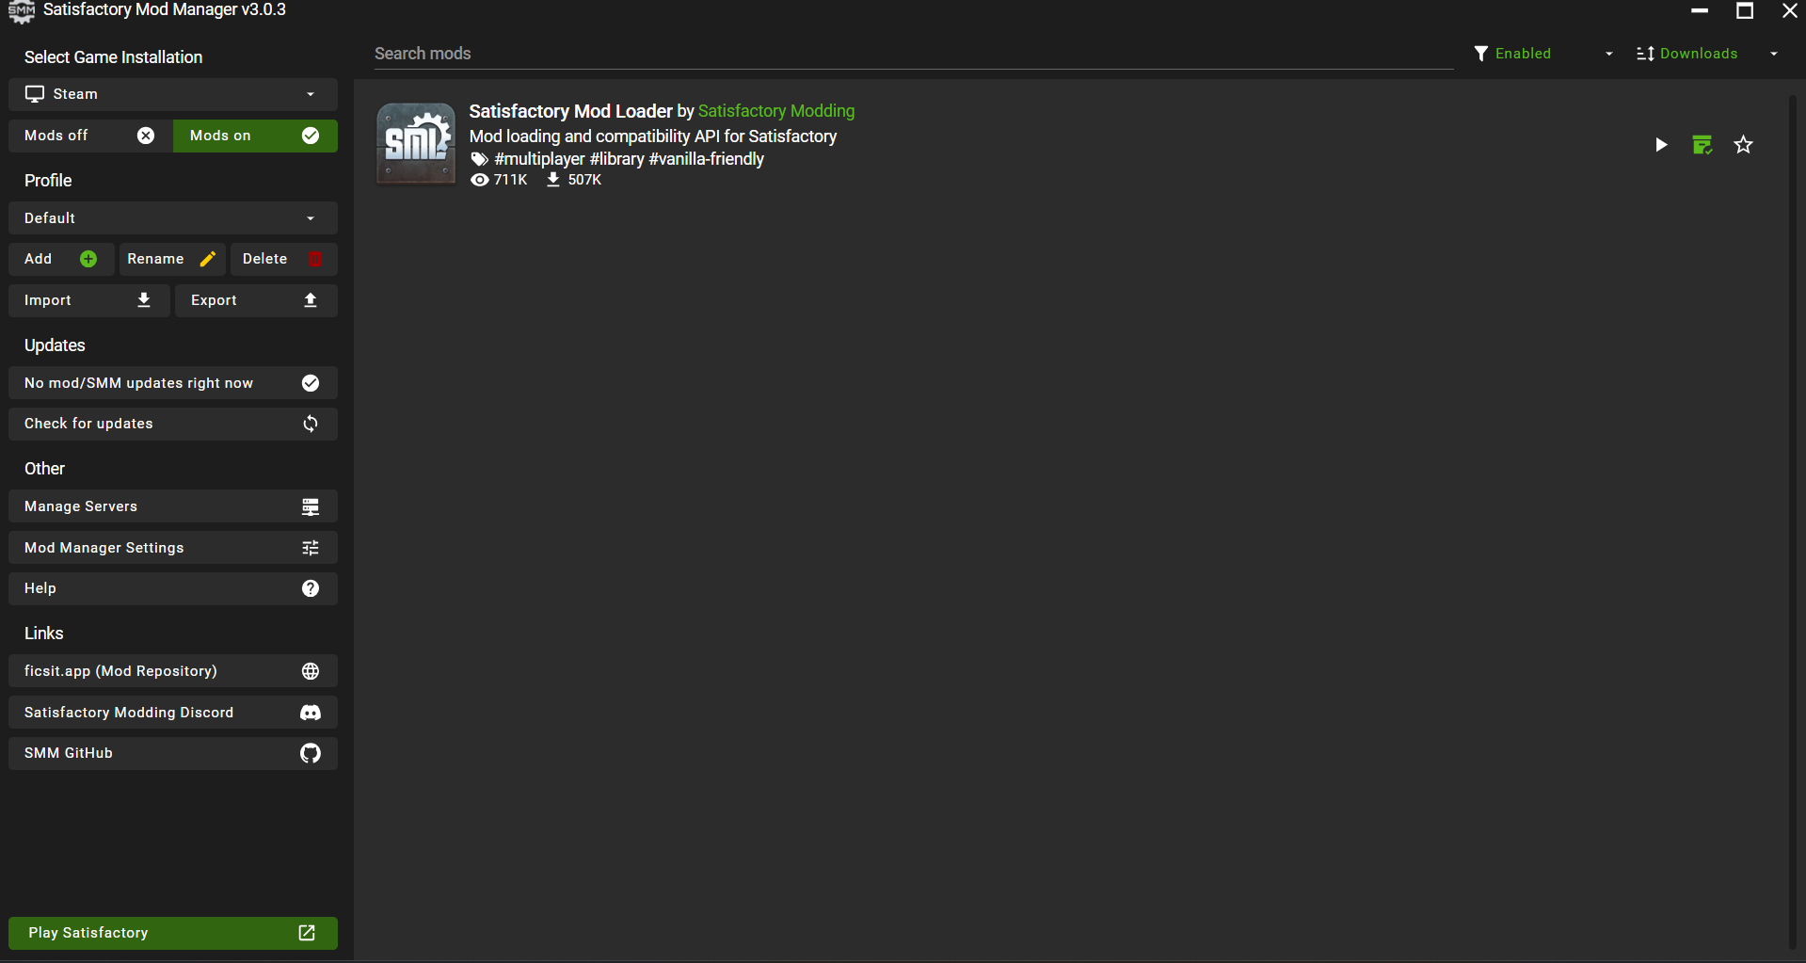
Task: Click the upload arrow icon on Export
Action: [311, 300]
